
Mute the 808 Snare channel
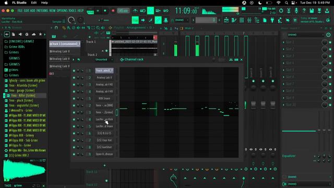(x=74, y=99)
